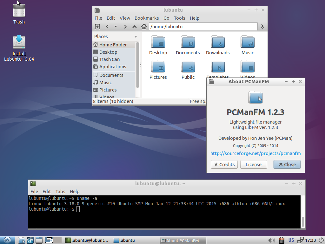The height and width of the screenshot is (244, 325).
Task: Click the /home/lubuntu path field
Action: (x=203, y=27)
